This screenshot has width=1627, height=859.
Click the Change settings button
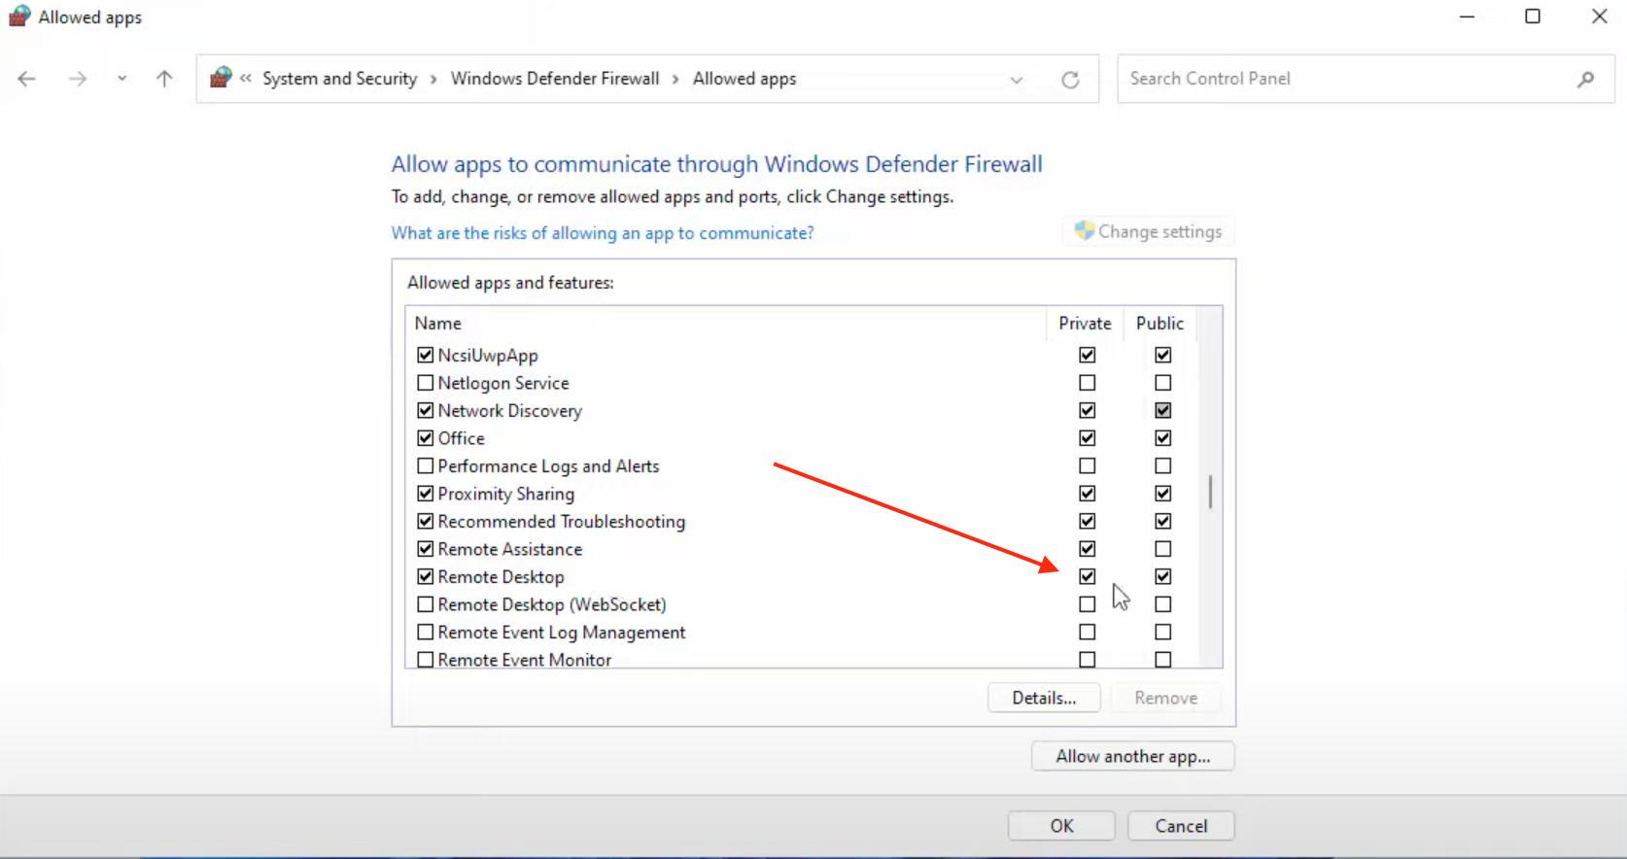[1148, 231]
